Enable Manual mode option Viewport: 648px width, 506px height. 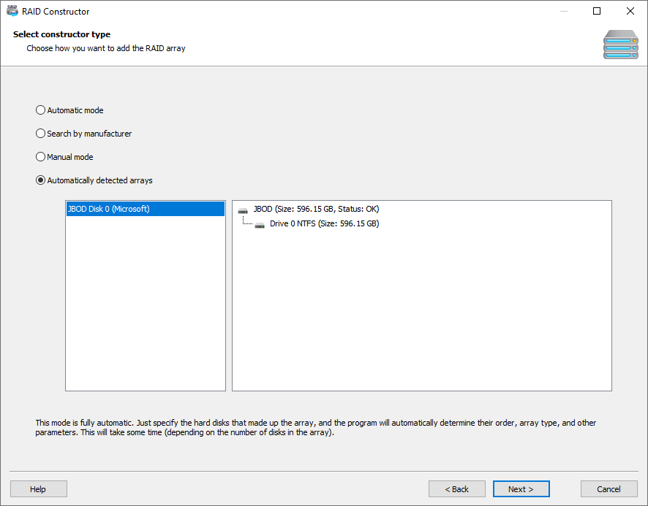coord(40,156)
